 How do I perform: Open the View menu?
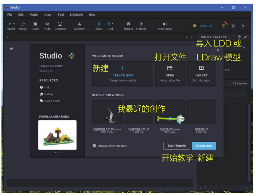click(x=48, y=14)
